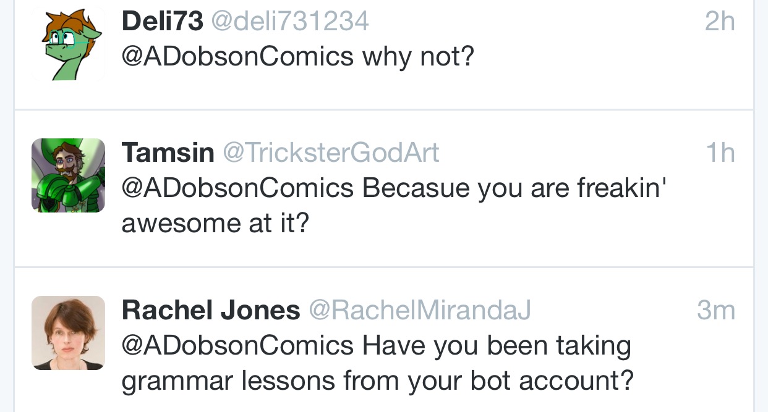Open @ADobsonComics mention in Tamsin's tweet
The image size is (768, 412).
coord(237,188)
